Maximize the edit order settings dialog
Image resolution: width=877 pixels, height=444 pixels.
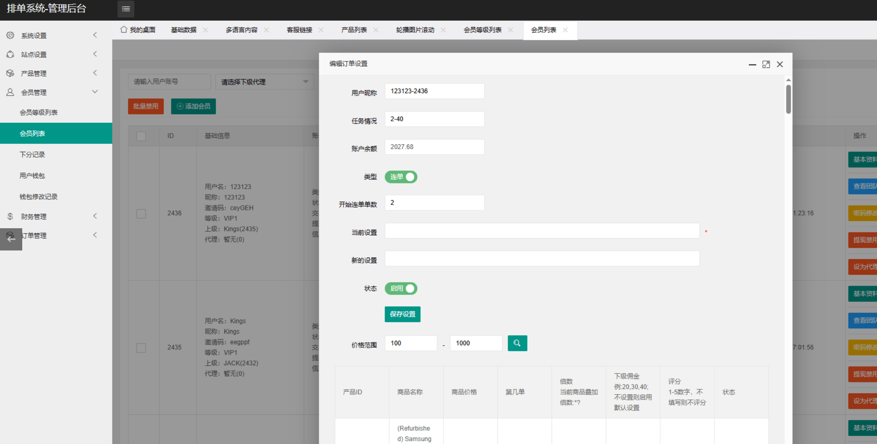pyautogui.click(x=766, y=64)
